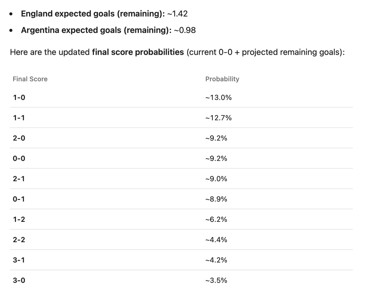Click the ~9.0% probability value
This screenshot has width=376, height=296.
(x=216, y=179)
